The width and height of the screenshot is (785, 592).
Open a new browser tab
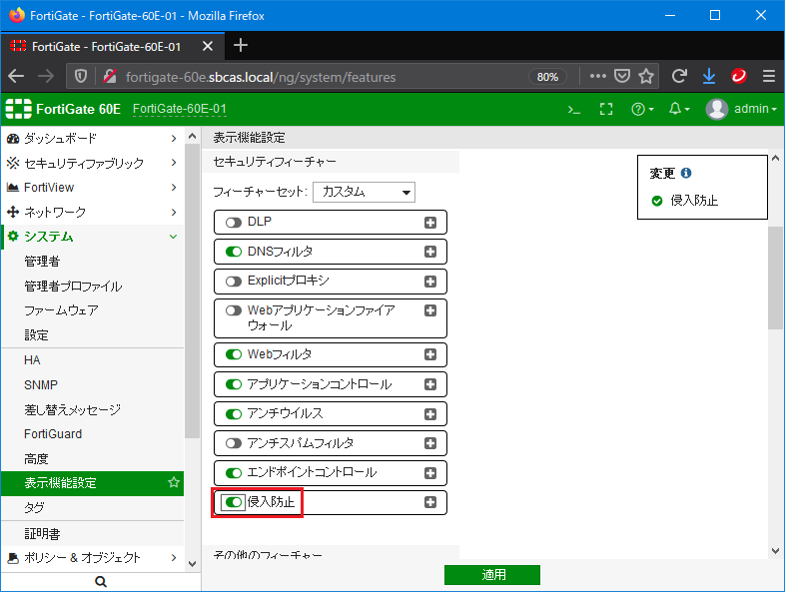pos(241,46)
